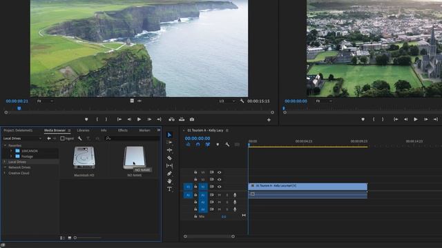Open Source monitor 1/2 resolution dropdown
Viewport: 442px width, 248px height.
227,101
